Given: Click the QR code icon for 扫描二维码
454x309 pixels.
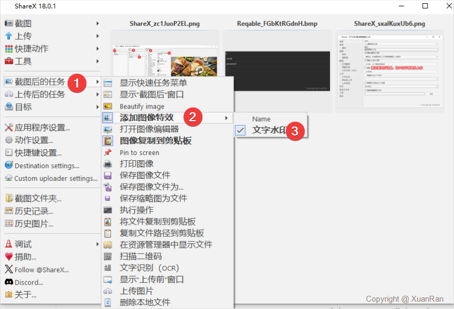Looking at the screenshot, I should click(108, 256).
